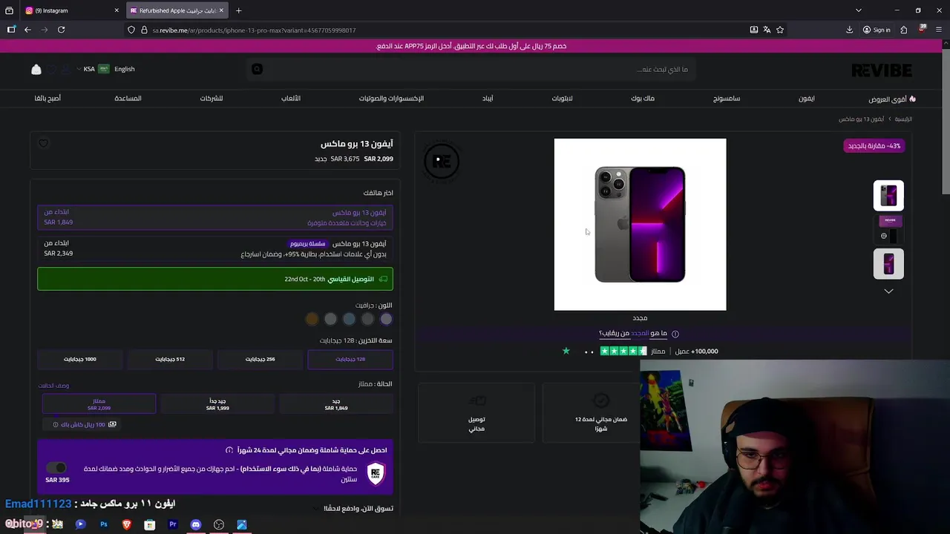Open the 'المساعدة' help link
Screen dimensions: 950x534
point(128,99)
